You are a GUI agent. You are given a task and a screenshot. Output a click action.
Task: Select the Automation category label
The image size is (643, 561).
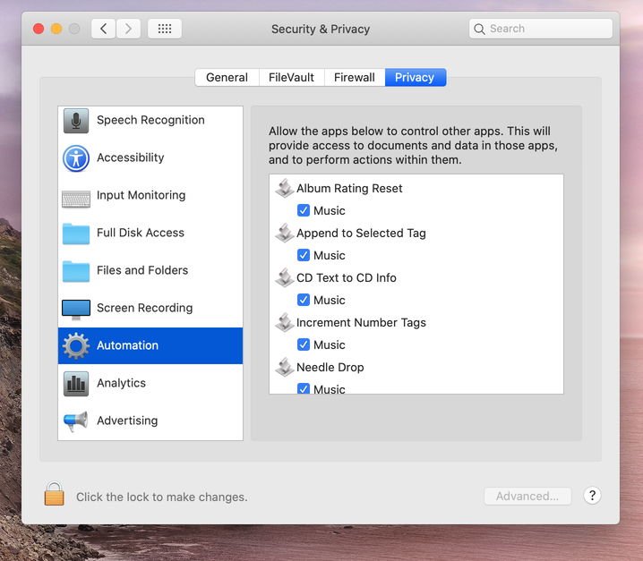(x=127, y=345)
